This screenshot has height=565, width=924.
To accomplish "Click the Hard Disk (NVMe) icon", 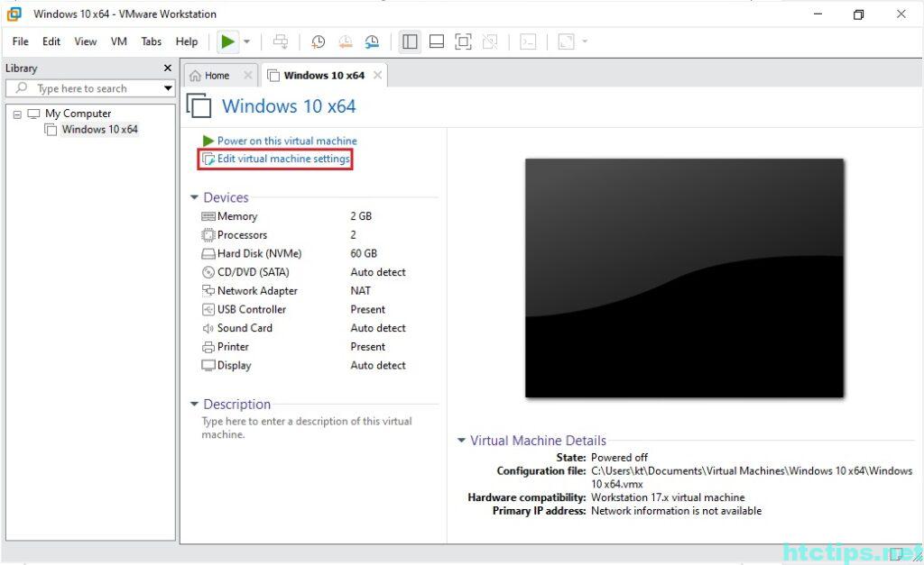I will coord(208,253).
